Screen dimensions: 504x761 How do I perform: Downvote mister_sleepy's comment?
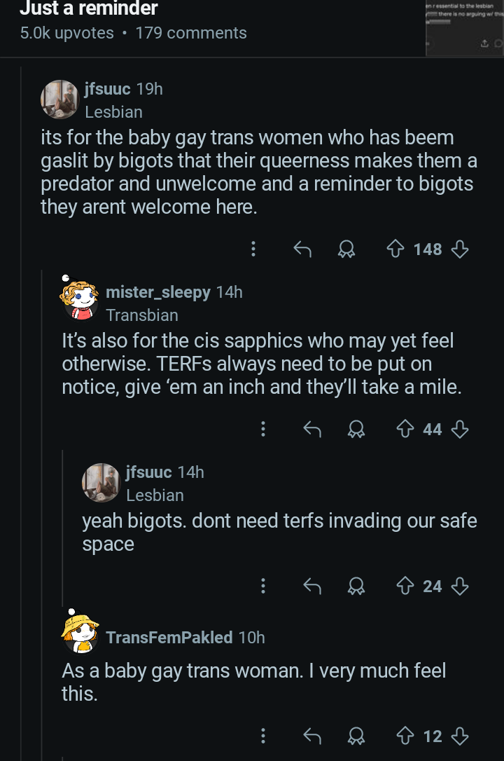coord(459,429)
